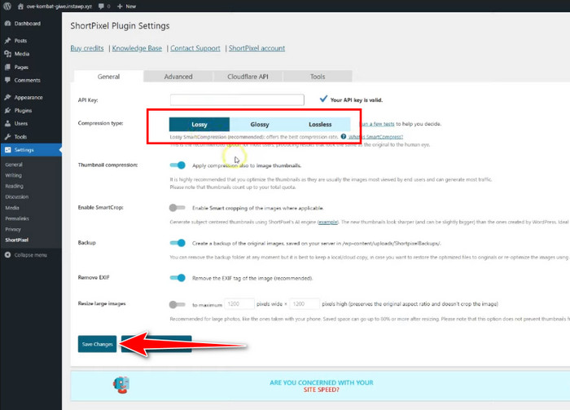Open ShortPixel settings submenu
This screenshot has width=570, height=410.
click(x=17, y=240)
